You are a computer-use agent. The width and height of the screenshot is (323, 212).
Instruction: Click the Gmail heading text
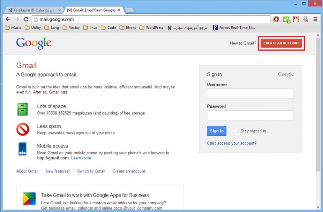point(26,65)
